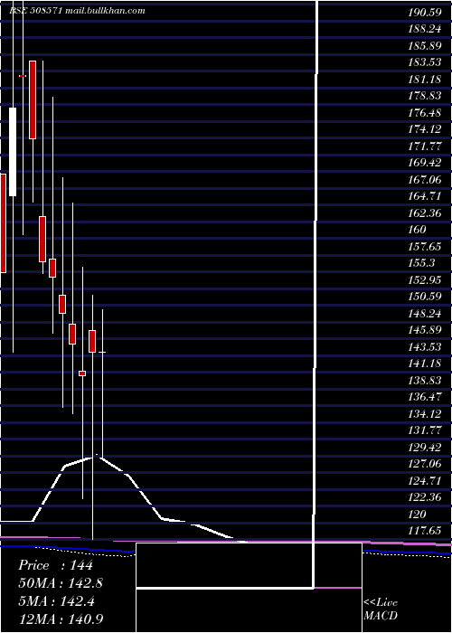Select the 164.71 price axis label
The image size is (452, 633).
coord(425,196)
